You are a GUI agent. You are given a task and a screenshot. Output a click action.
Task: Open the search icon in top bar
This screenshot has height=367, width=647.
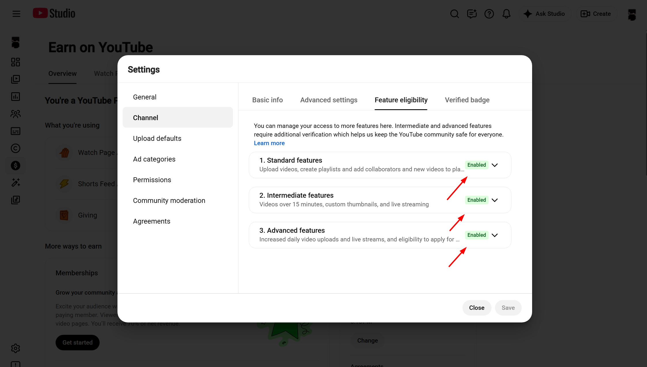click(454, 14)
